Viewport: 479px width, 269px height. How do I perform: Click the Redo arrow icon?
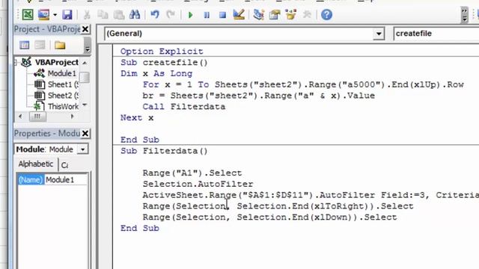[x=171, y=15]
